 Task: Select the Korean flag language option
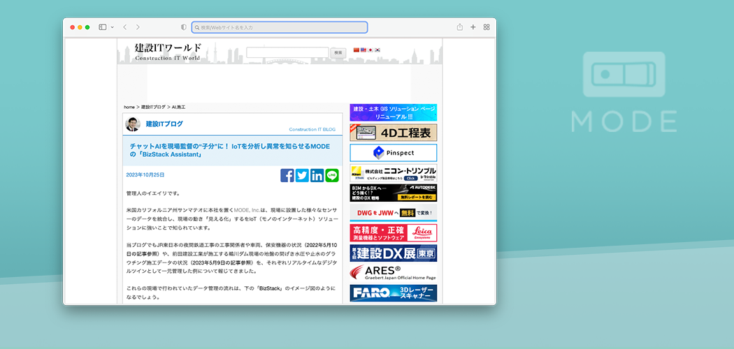(377, 50)
